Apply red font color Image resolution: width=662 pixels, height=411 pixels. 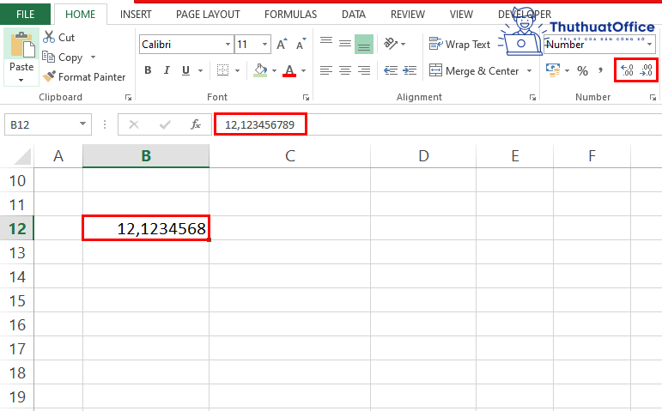pyautogui.click(x=289, y=70)
